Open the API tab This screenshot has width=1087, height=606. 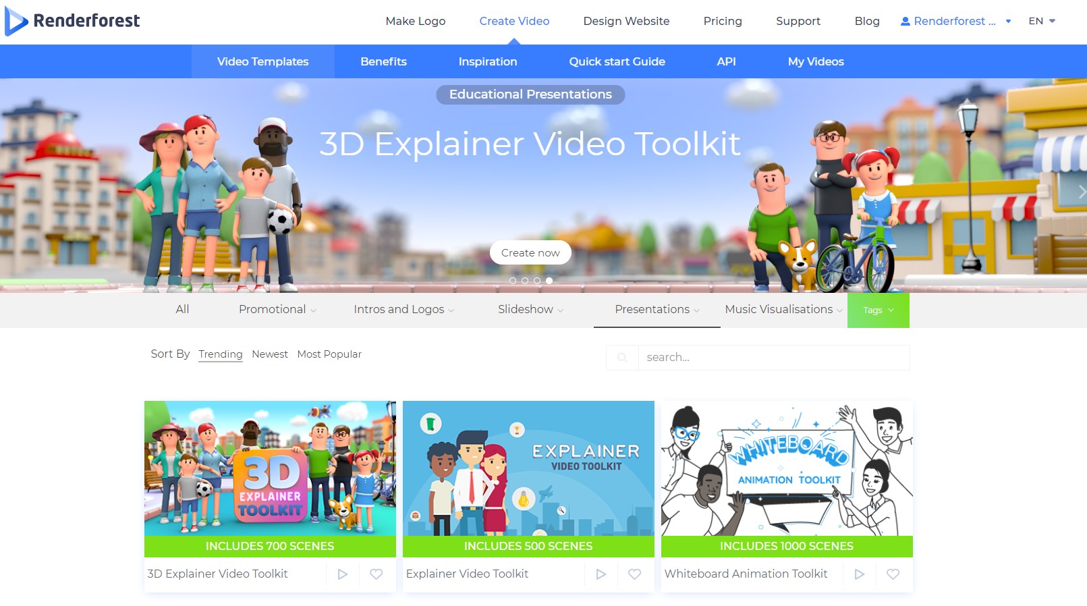(x=726, y=61)
